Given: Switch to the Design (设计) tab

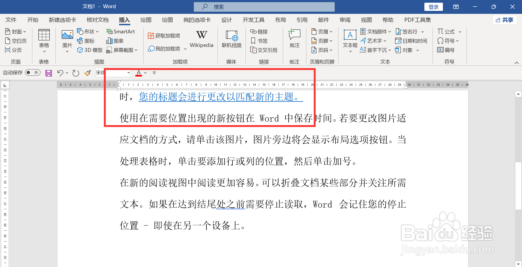Looking at the screenshot, I should pyautogui.click(x=226, y=20).
